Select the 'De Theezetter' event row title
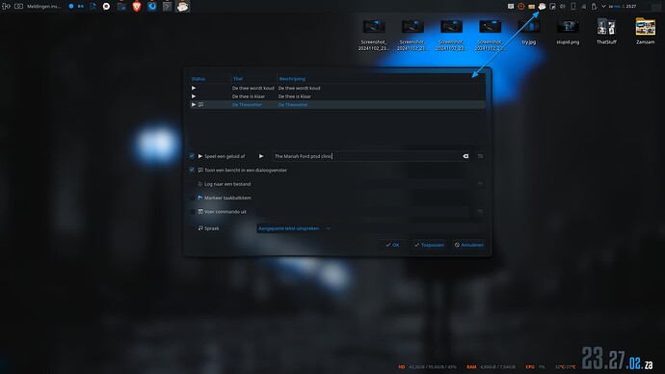The height and width of the screenshot is (374, 665). pos(247,105)
